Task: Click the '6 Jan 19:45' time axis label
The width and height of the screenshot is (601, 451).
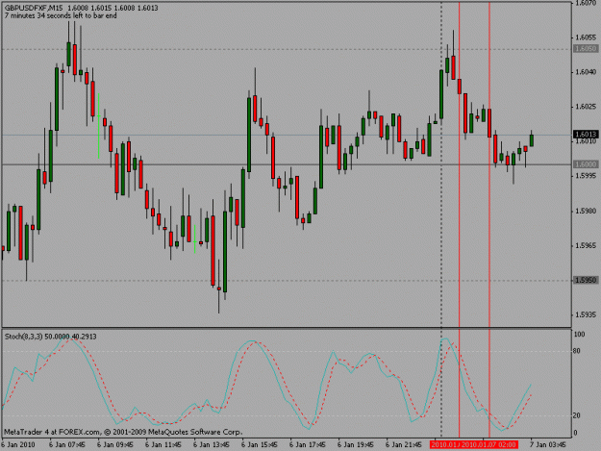Action: coord(356,444)
